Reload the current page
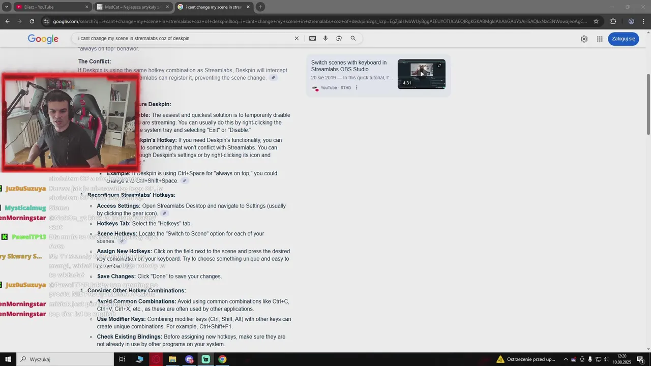Image resolution: width=651 pixels, height=366 pixels. (x=32, y=21)
